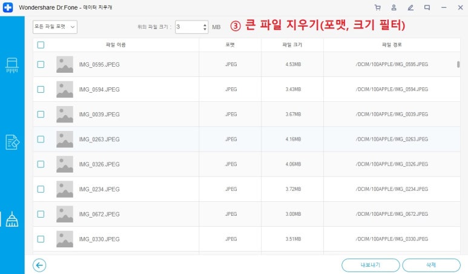Click the pencil edit icon in title bar

(410, 7)
